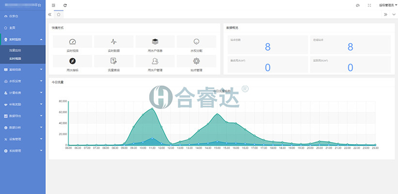Screen dimensions: 398x194
Task: Click the 用水户管理 users icon
Action: click(155, 61)
